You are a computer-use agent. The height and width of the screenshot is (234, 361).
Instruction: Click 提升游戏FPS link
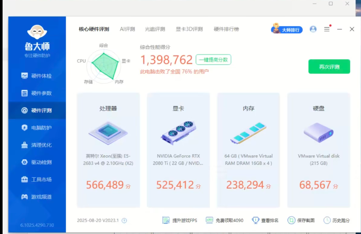click(180, 220)
